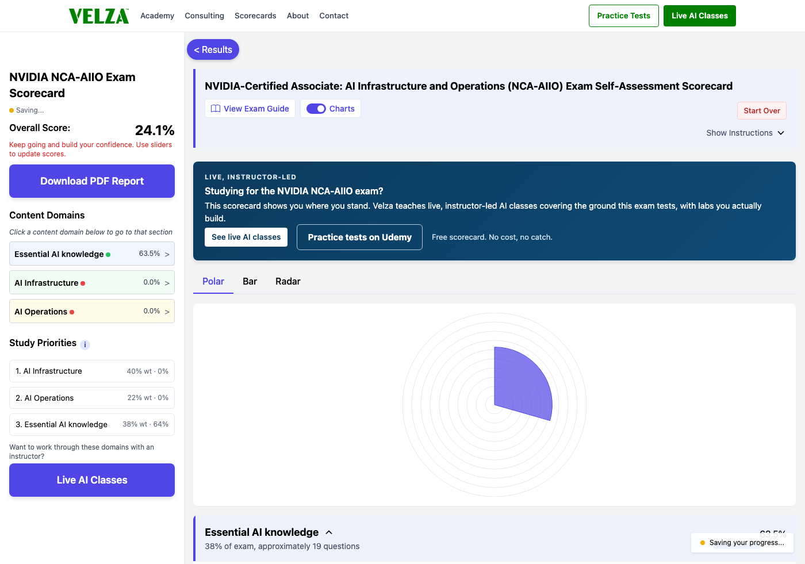
Task: Click See live AI classes button
Action: point(246,237)
